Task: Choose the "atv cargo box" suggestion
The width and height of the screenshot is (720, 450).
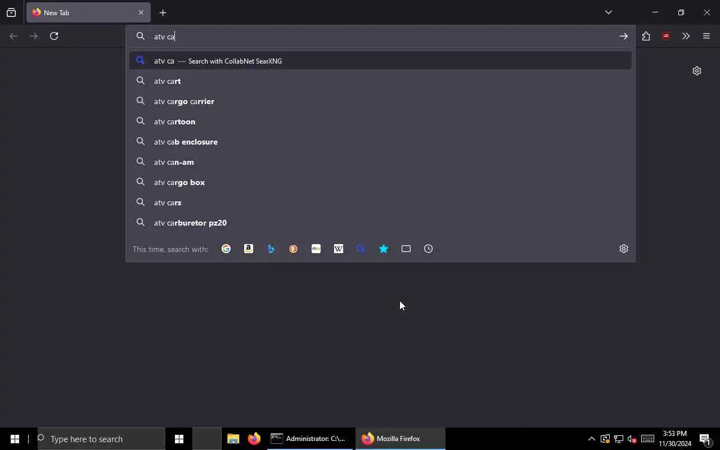Action: (x=380, y=182)
